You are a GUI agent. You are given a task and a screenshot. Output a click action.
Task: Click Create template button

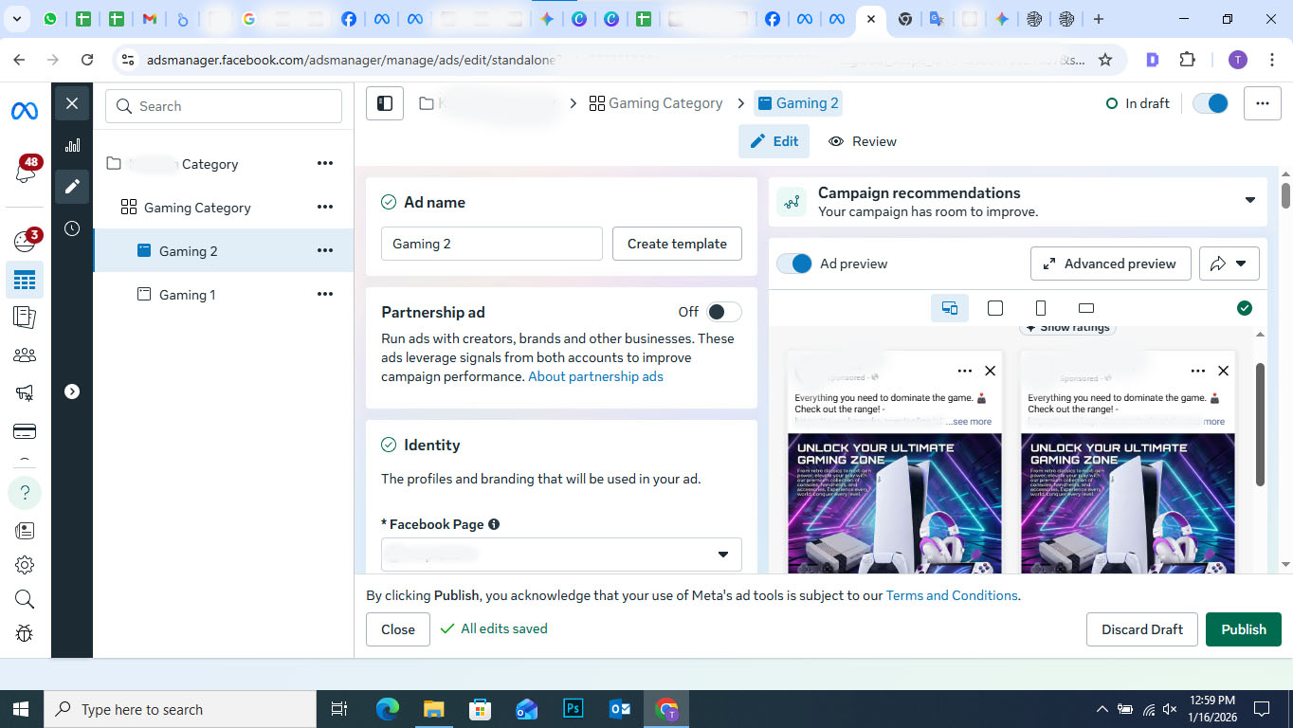(x=677, y=244)
